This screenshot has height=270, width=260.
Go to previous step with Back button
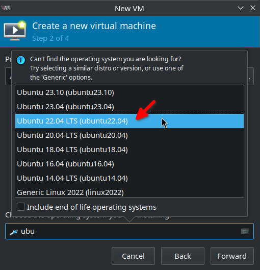point(183,256)
